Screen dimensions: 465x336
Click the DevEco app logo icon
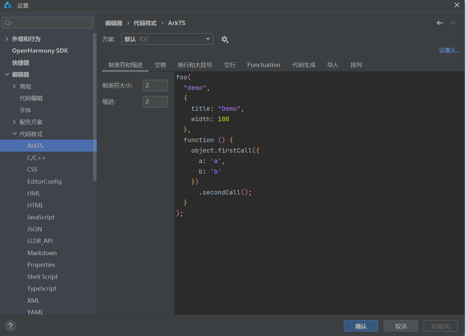8,5
